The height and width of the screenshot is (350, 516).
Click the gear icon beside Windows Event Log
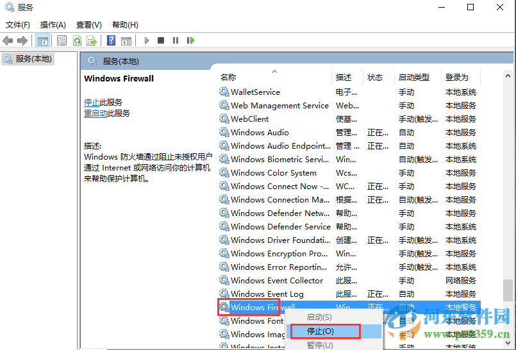[x=224, y=294]
